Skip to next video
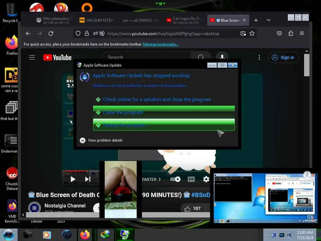The height and width of the screenshot is (241, 321). [88, 179]
